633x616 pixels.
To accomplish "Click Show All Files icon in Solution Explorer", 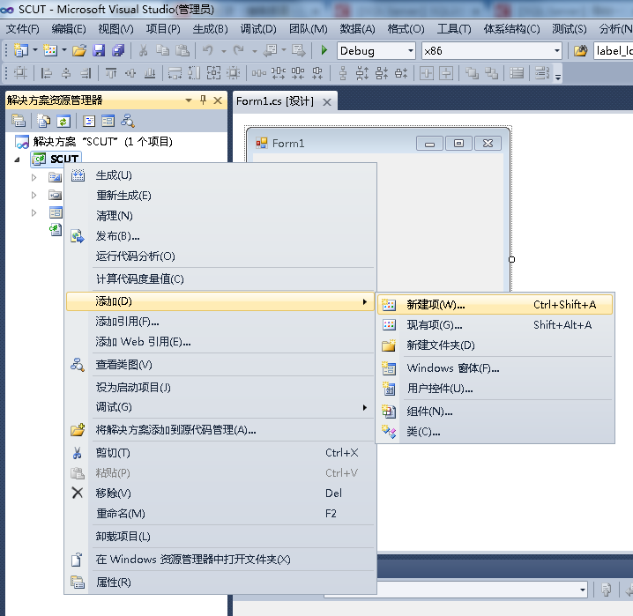I will point(43,121).
